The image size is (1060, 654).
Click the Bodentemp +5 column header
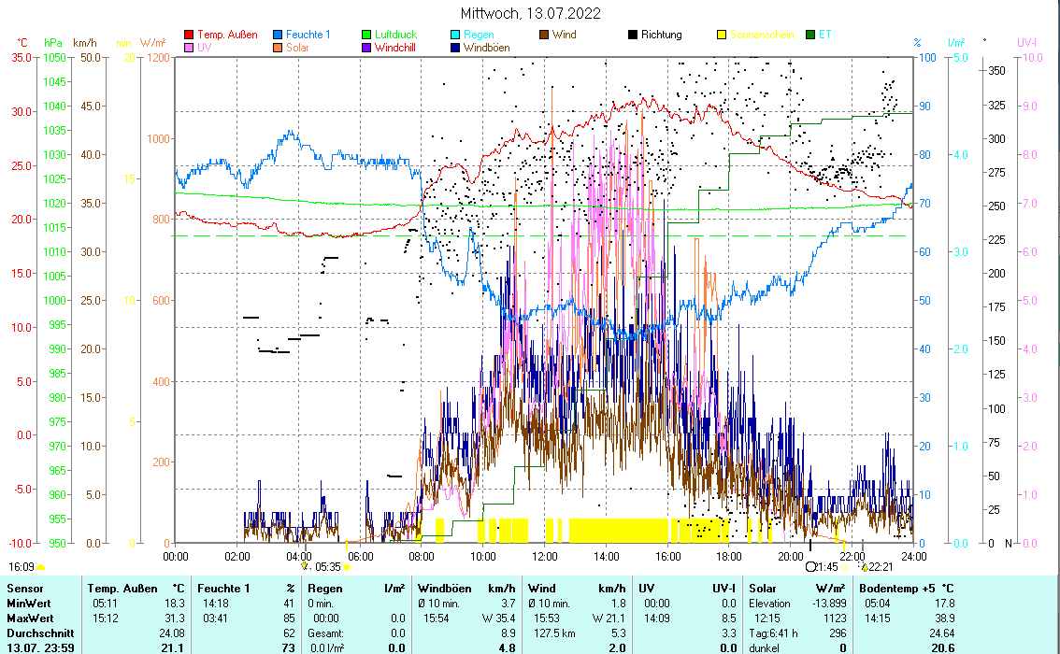click(895, 589)
